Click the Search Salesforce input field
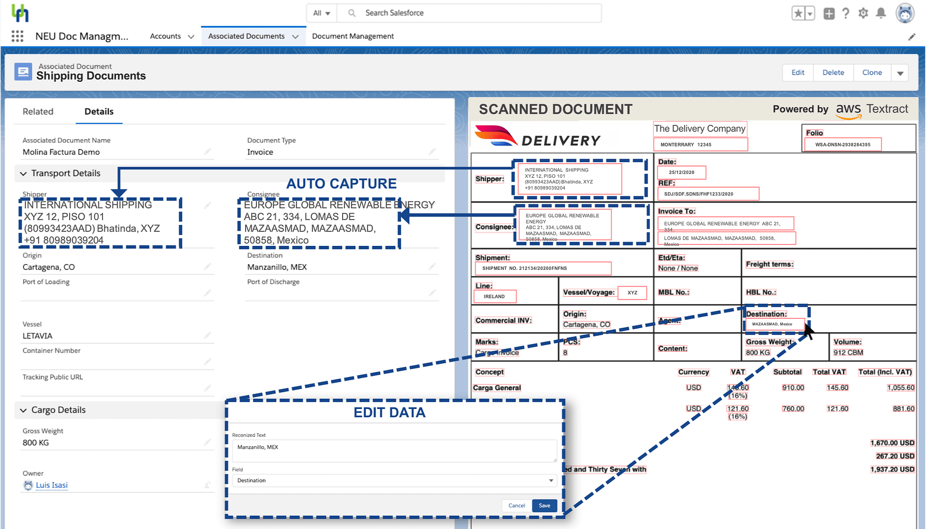Screen dimensions: 926x529 coord(471,13)
